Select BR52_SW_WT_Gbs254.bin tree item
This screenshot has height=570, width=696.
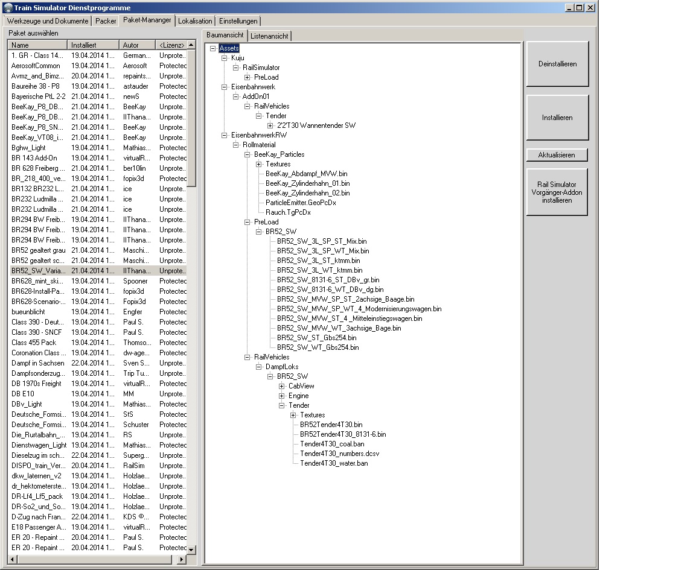[x=318, y=347]
